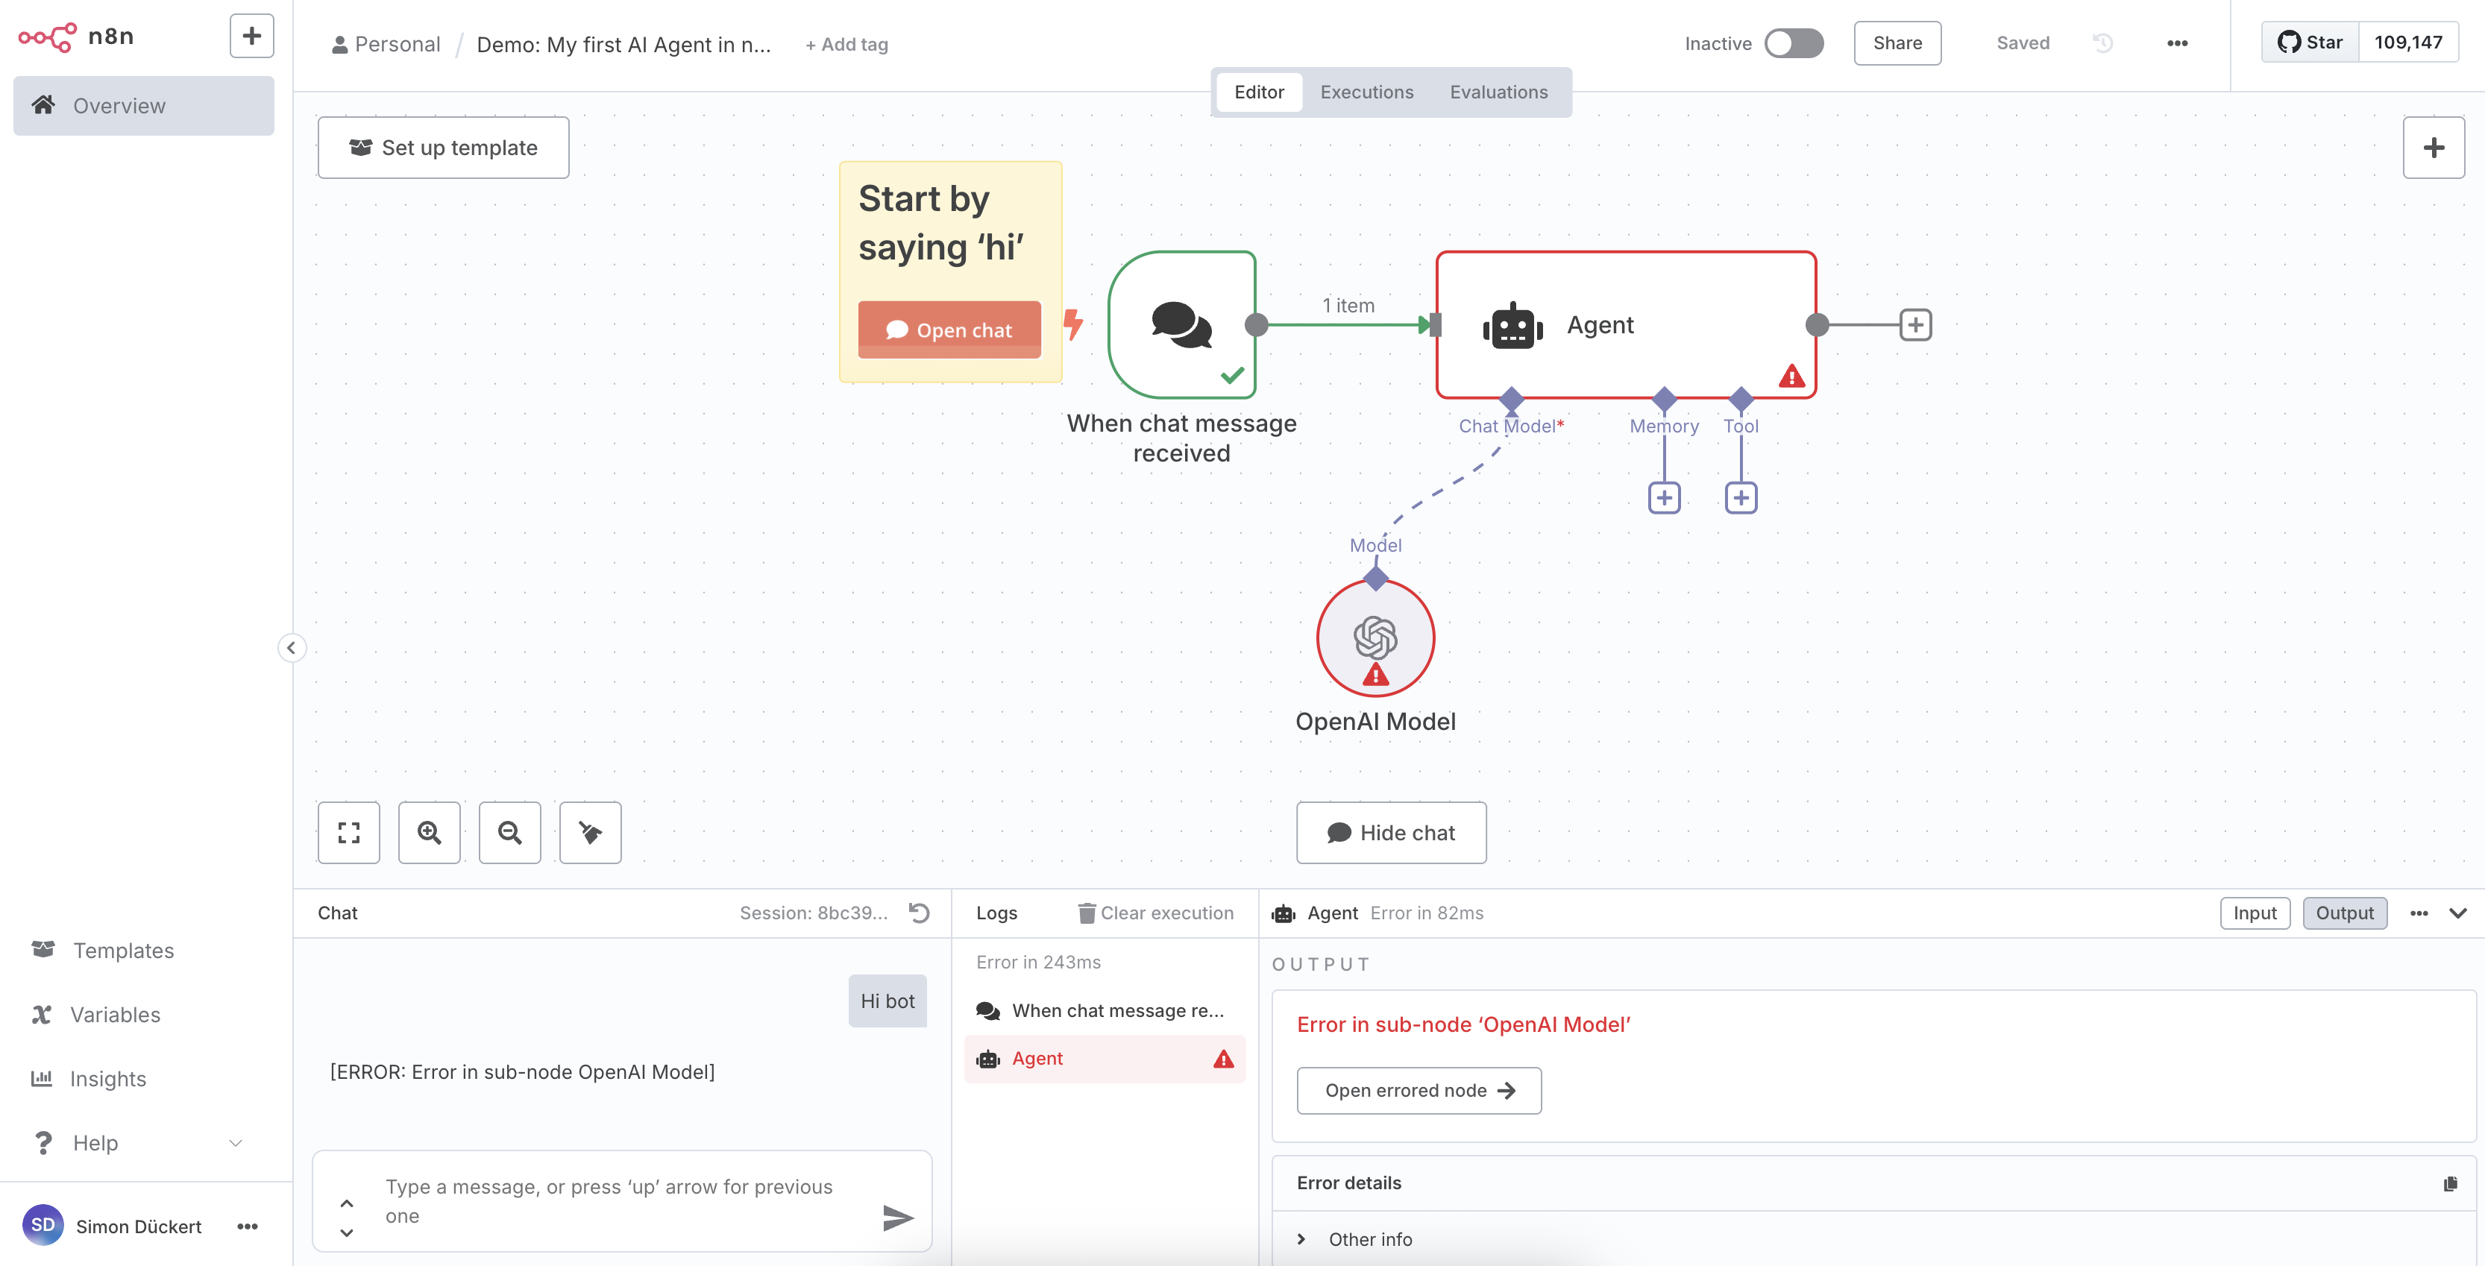Click the tidy up workflow broom button
Image resolution: width=2485 pixels, height=1266 pixels.
pos(591,832)
